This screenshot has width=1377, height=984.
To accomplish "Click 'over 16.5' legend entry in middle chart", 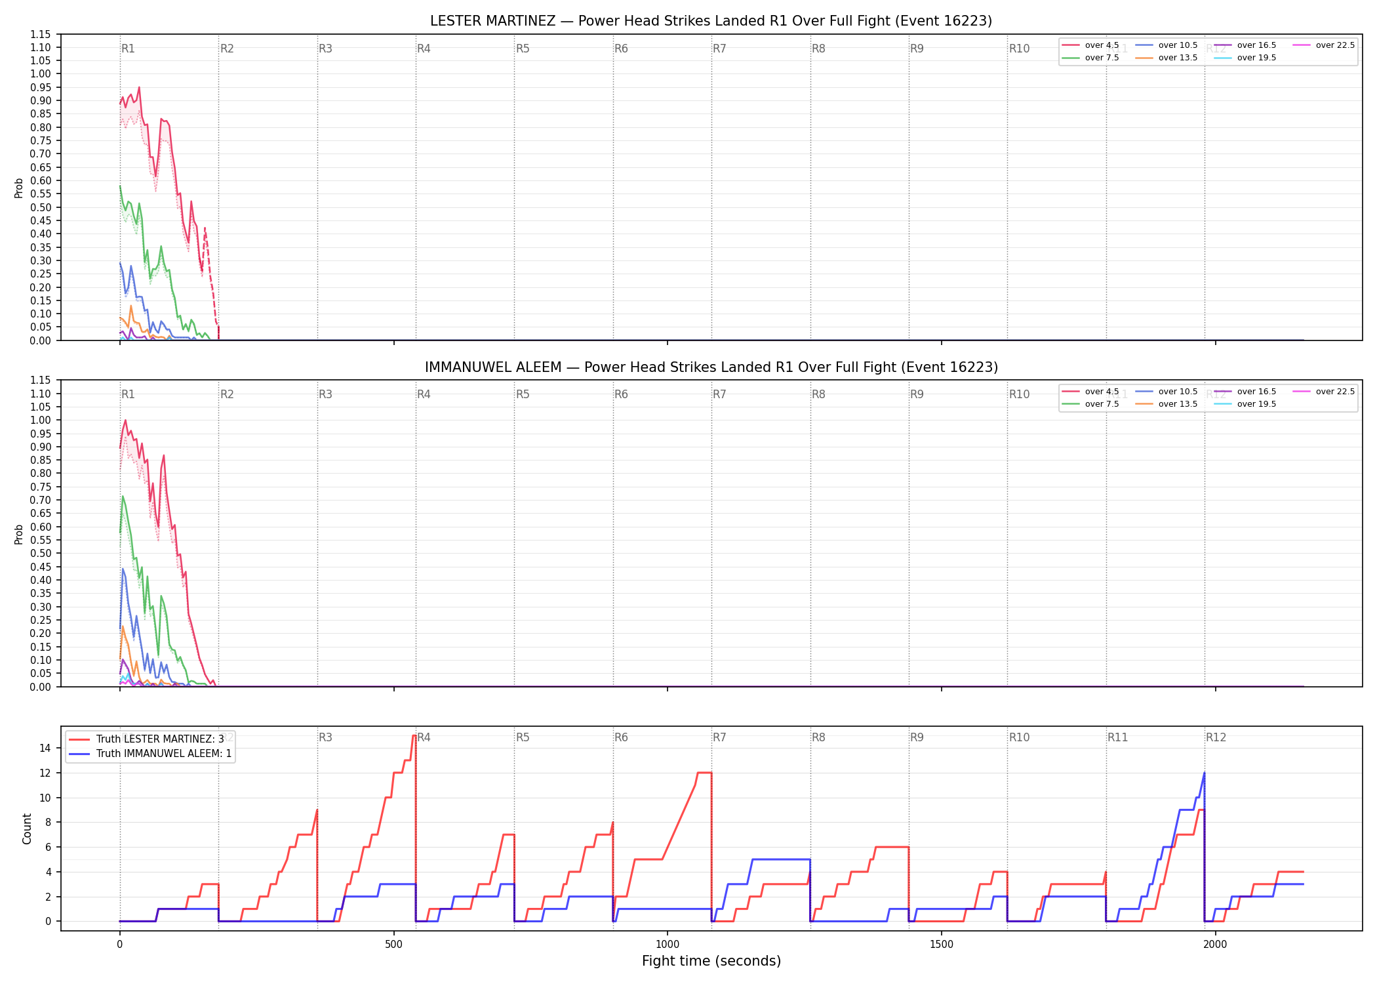I will [x=1245, y=392].
